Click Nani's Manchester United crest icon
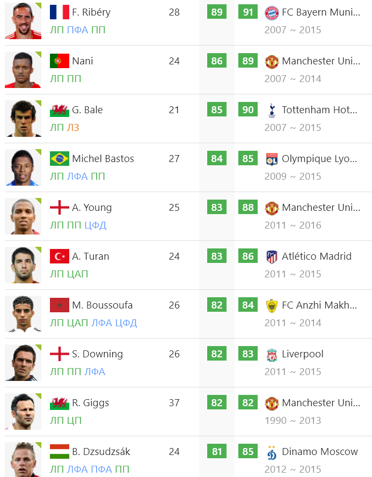Screen dimensions: 372x477 click(x=272, y=62)
